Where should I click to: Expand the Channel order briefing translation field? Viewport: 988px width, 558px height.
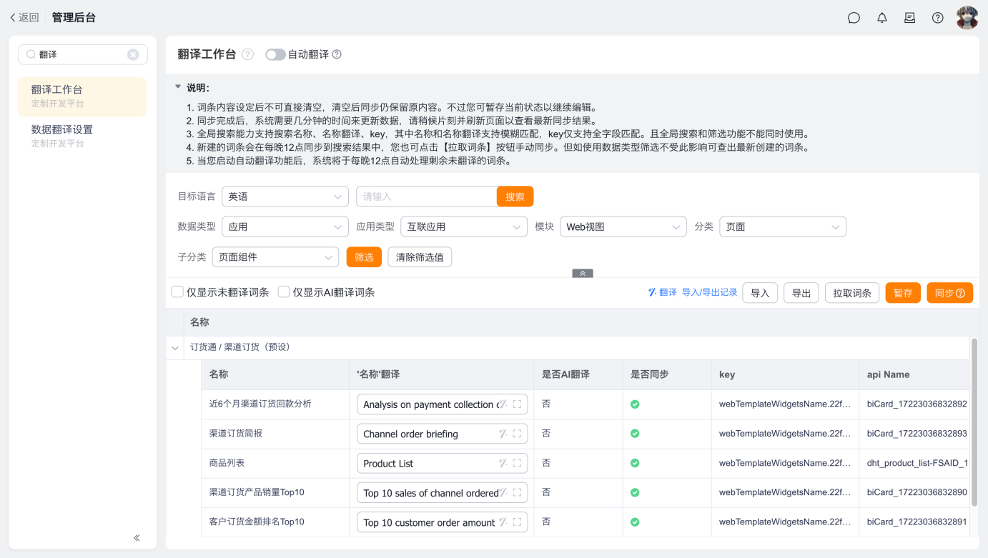(517, 434)
